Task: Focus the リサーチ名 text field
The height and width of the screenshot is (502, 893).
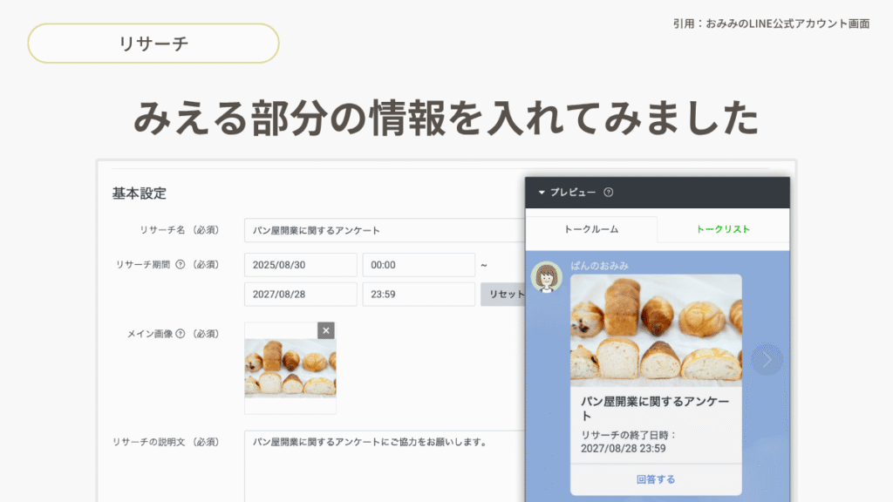Action: pos(384,231)
